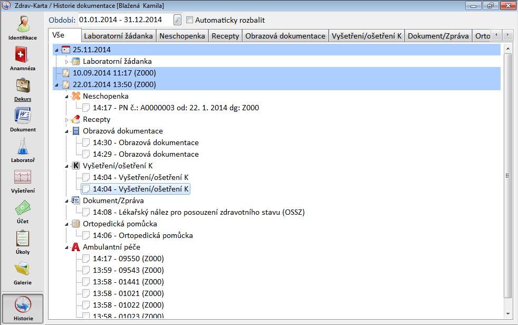Collapse the Neschopenka node

(66, 97)
